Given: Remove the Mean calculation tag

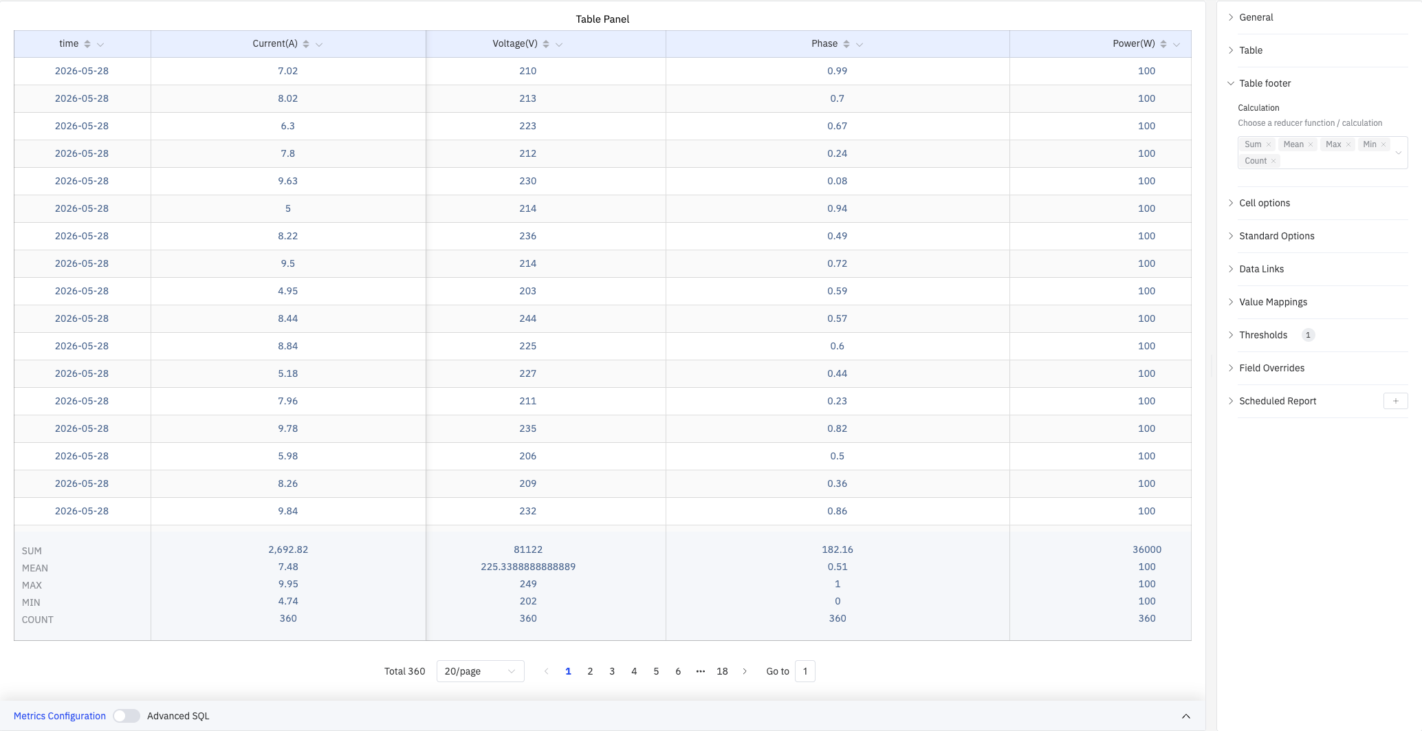Looking at the screenshot, I should 1311,144.
